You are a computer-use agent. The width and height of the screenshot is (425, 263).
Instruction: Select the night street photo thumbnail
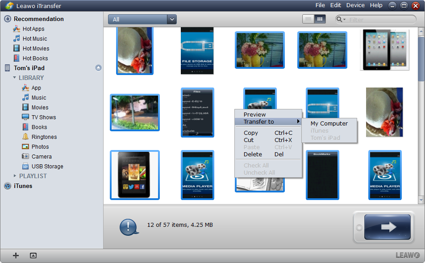(x=135, y=113)
